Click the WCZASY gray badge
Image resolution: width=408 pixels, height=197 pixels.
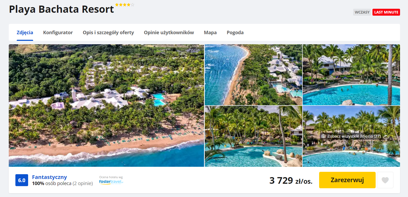362,12
